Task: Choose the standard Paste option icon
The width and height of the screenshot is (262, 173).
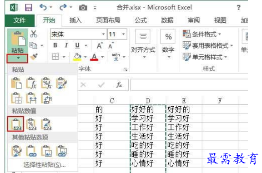Action: pyautogui.click(x=16, y=83)
